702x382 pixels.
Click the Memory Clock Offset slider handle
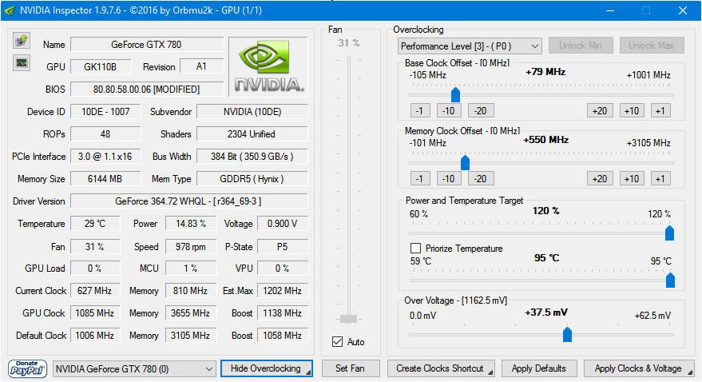click(465, 162)
